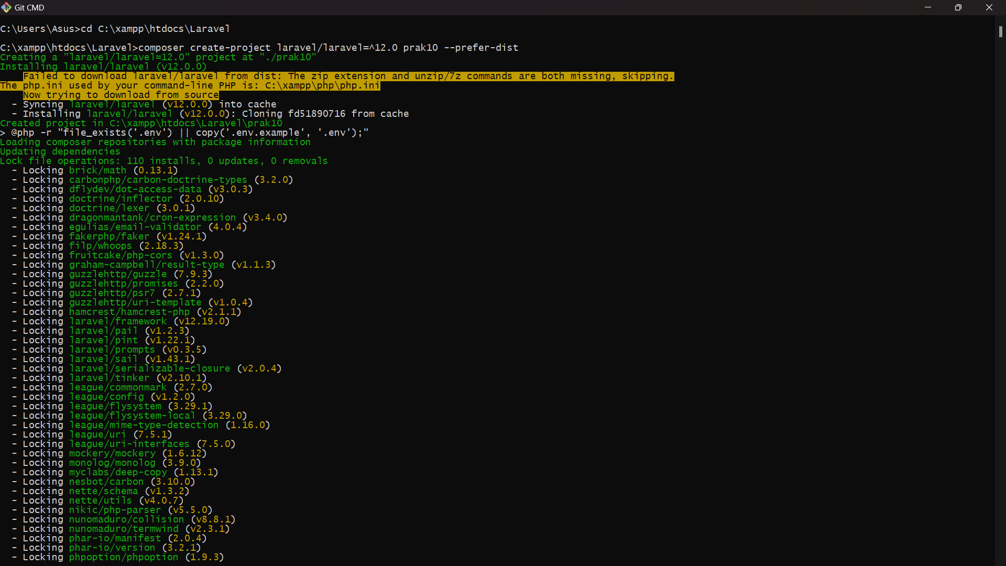Click 'Loading composer repositories' status line

(155, 142)
